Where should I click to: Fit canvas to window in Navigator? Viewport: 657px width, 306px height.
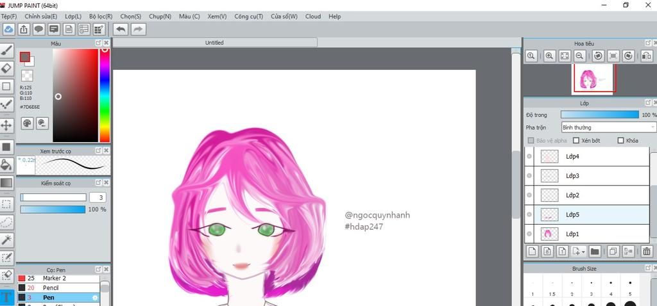coord(565,56)
